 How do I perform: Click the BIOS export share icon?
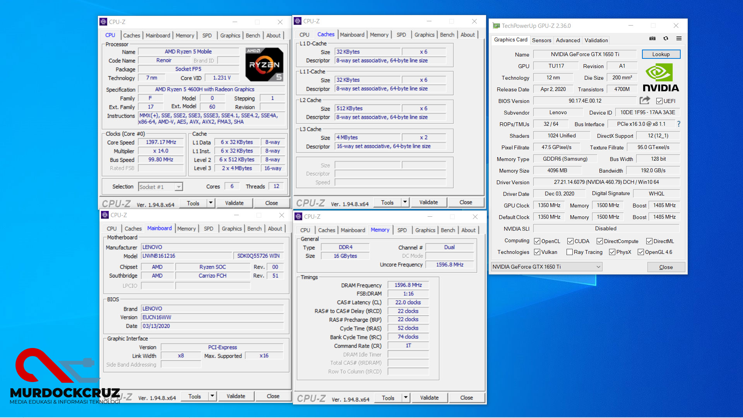click(644, 101)
